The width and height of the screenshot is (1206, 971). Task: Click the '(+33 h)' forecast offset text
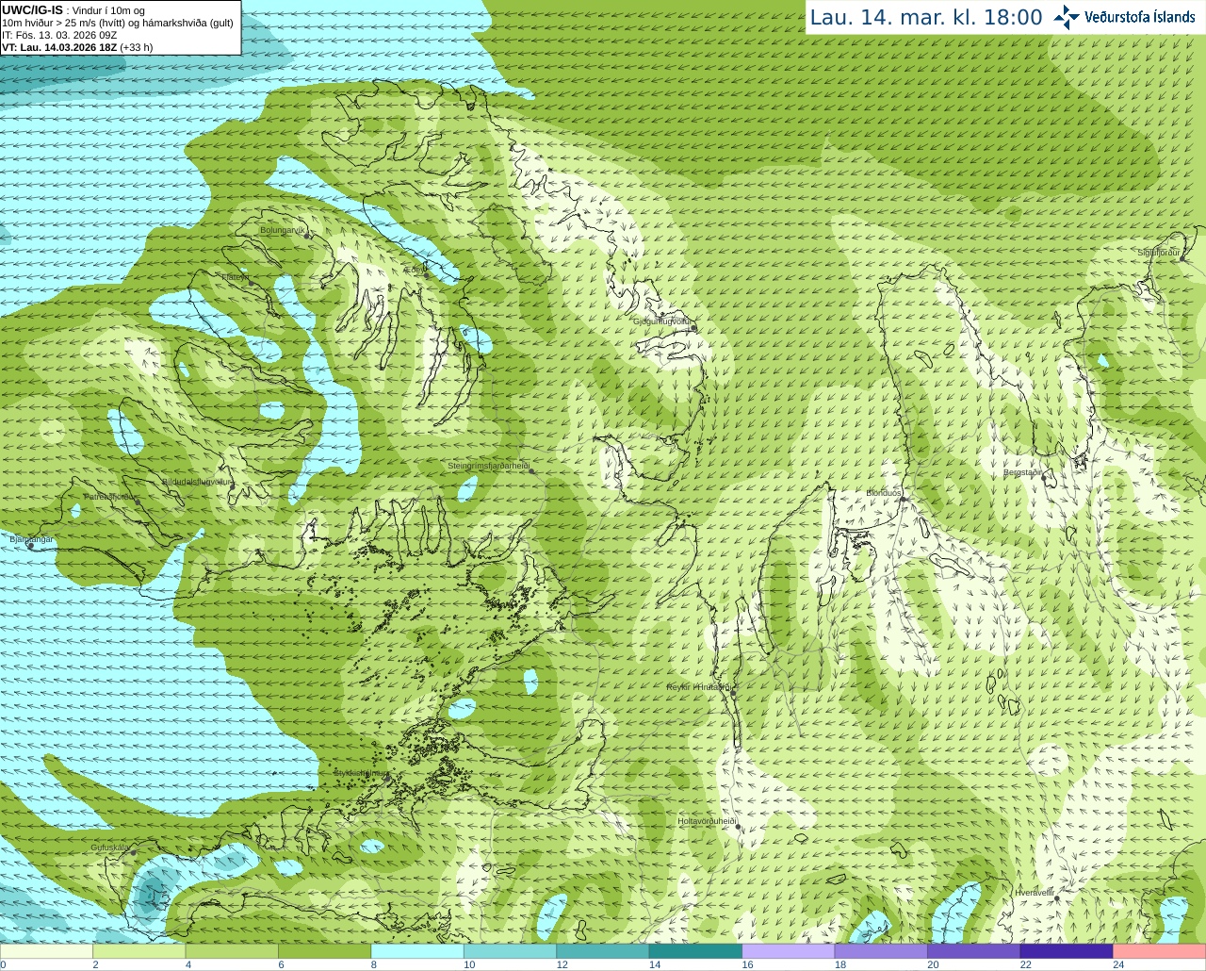tap(137, 47)
